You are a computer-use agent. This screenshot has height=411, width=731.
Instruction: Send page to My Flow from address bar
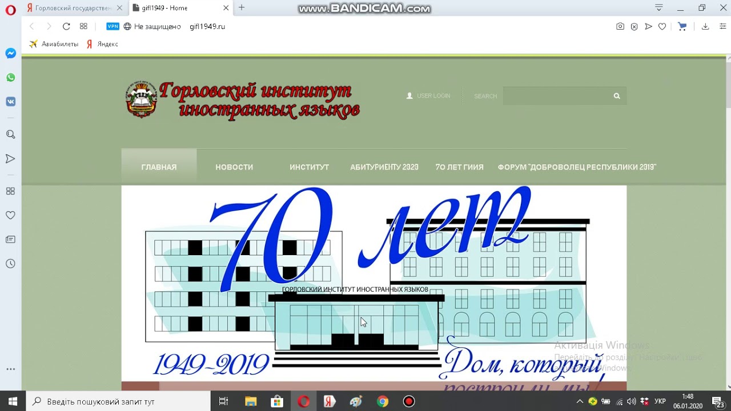pyautogui.click(x=648, y=26)
